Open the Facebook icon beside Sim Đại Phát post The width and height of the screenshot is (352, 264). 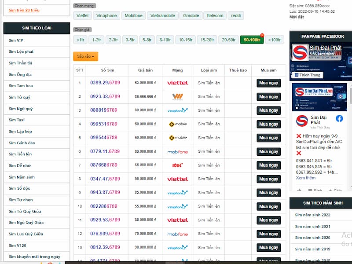[339, 118]
